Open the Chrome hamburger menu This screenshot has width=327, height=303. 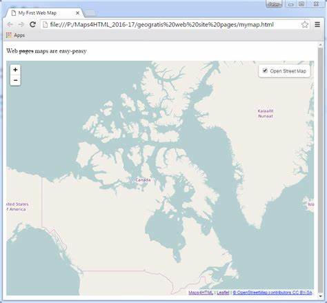tap(317, 24)
